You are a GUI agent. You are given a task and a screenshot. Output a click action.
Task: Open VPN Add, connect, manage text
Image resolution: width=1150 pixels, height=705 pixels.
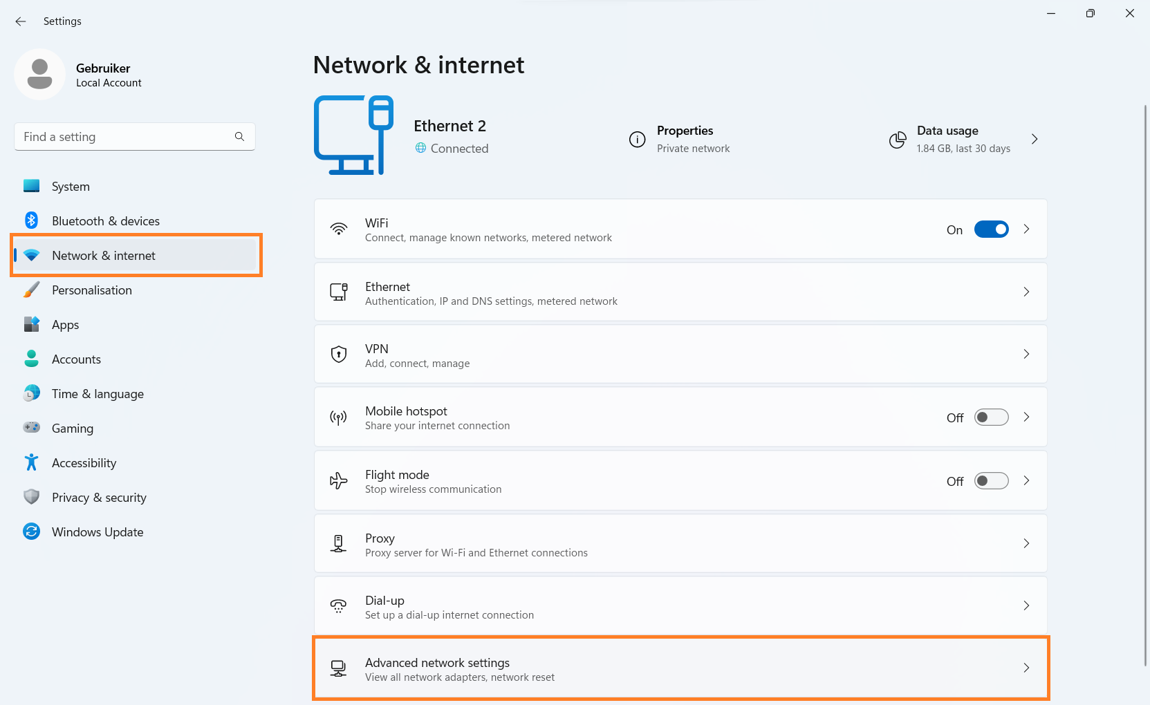click(x=418, y=364)
